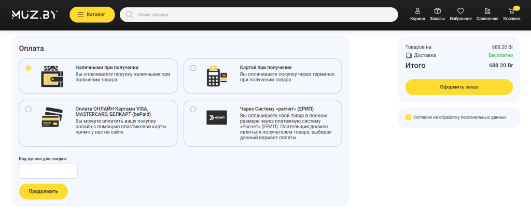Select Оплата ОНЛАЙН Картами radio button
This screenshot has width=531, height=211.
point(29,109)
